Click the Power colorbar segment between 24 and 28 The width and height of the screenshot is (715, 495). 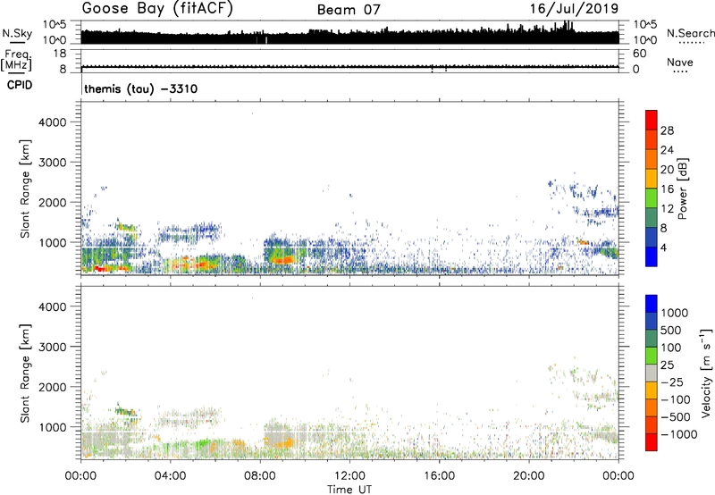pyautogui.click(x=652, y=139)
